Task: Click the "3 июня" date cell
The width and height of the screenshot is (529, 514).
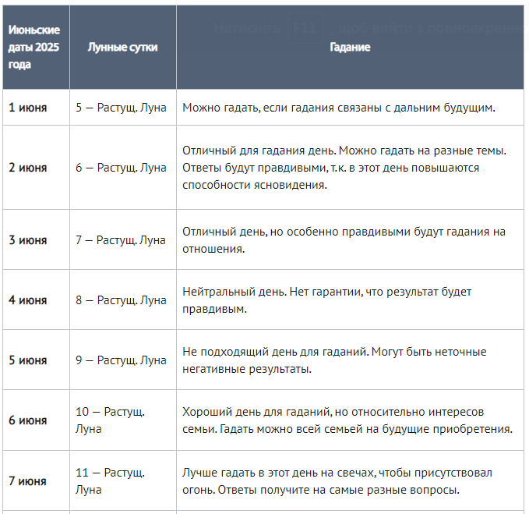Action: [27, 240]
